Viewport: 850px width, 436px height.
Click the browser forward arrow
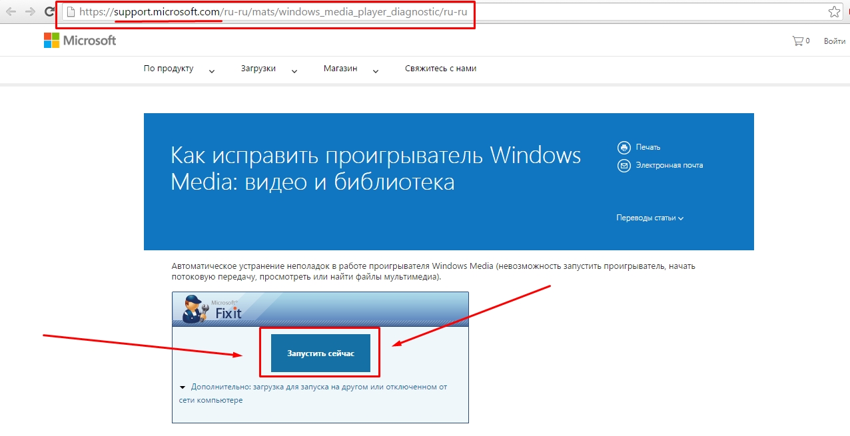click(x=30, y=12)
